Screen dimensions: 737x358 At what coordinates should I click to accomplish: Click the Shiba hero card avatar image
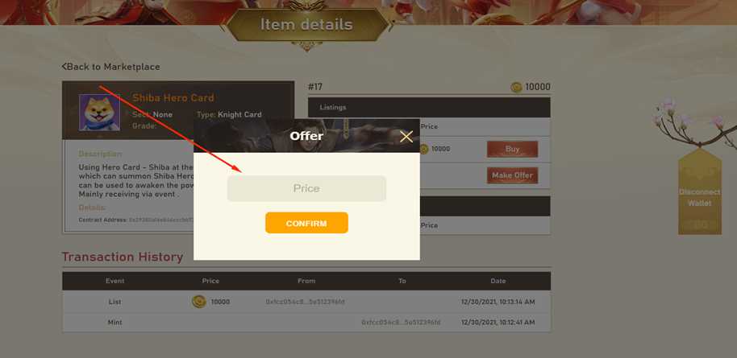coord(99,113)
